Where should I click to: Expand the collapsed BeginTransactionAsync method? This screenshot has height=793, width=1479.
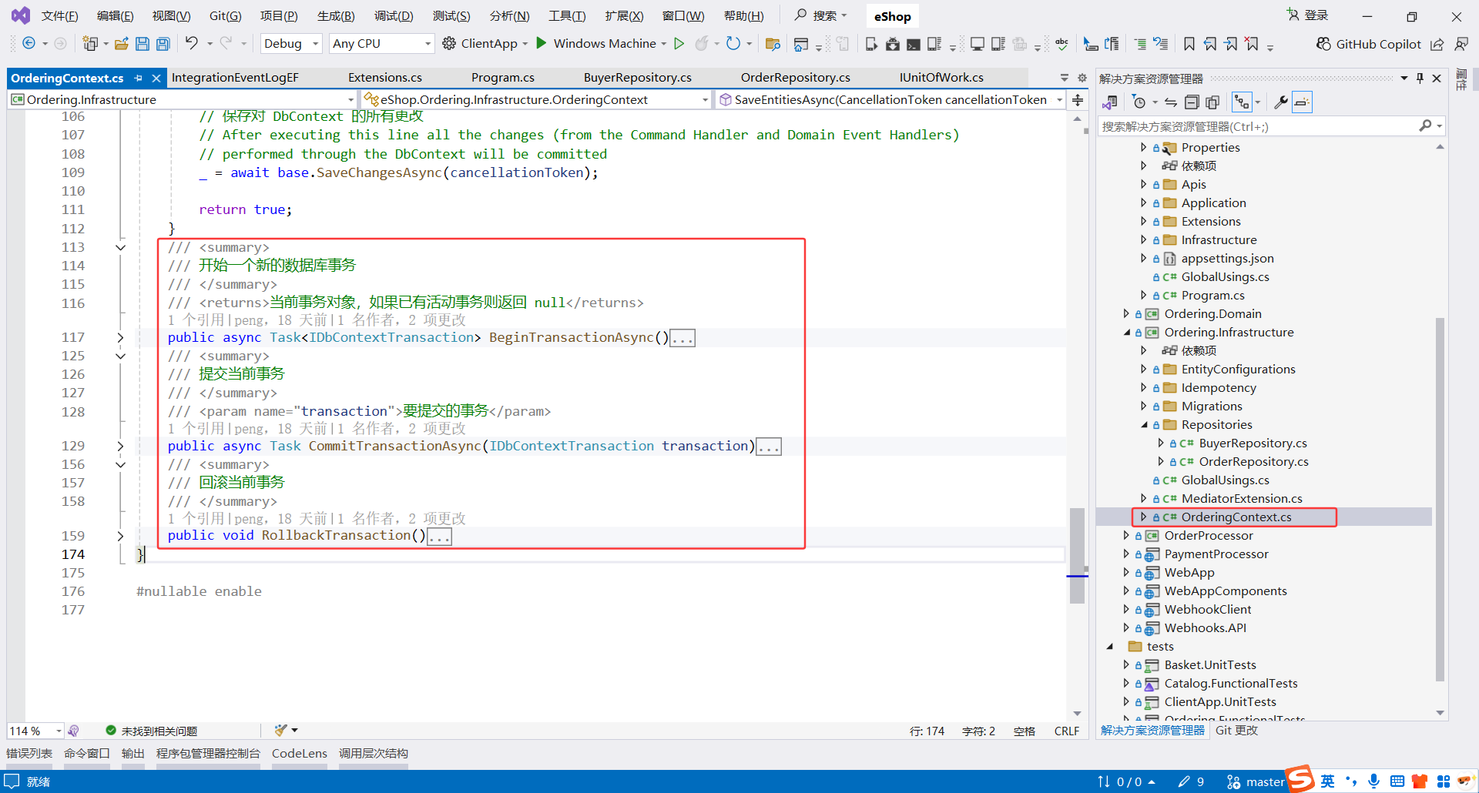coord(120,337)
